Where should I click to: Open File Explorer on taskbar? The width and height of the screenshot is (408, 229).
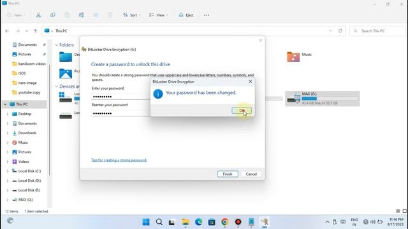coord(186,222)
